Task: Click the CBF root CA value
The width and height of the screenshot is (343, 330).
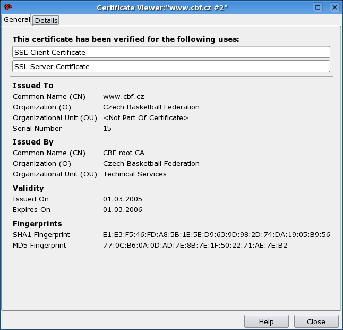Action: pyautogui.click(x=124, y=153)
